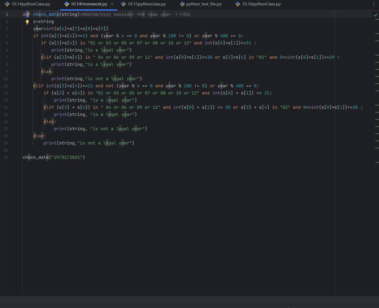The height and width of the screenshot is (308, 379).
Task: Click line number 1 in gutter
Action: (x=7, y=14)
